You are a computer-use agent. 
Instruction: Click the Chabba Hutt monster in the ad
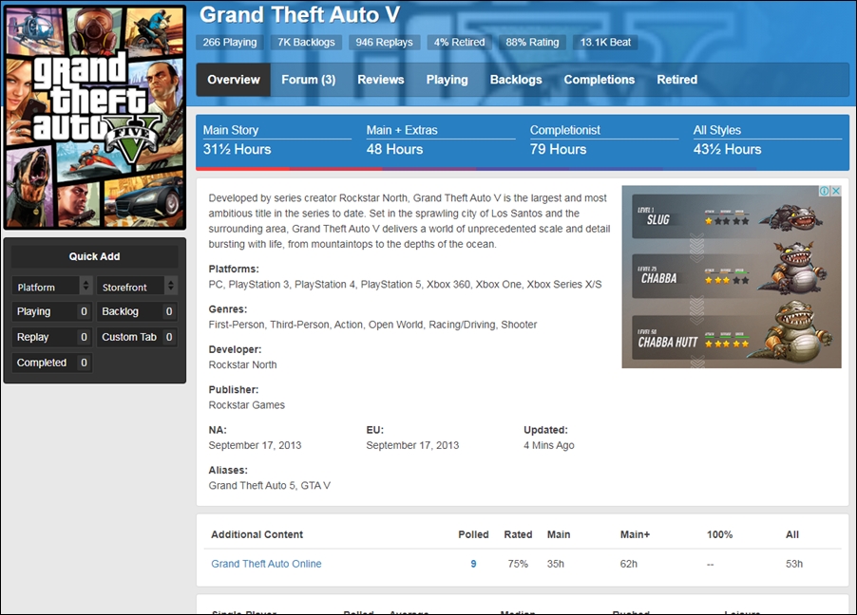tap(792, 333)
